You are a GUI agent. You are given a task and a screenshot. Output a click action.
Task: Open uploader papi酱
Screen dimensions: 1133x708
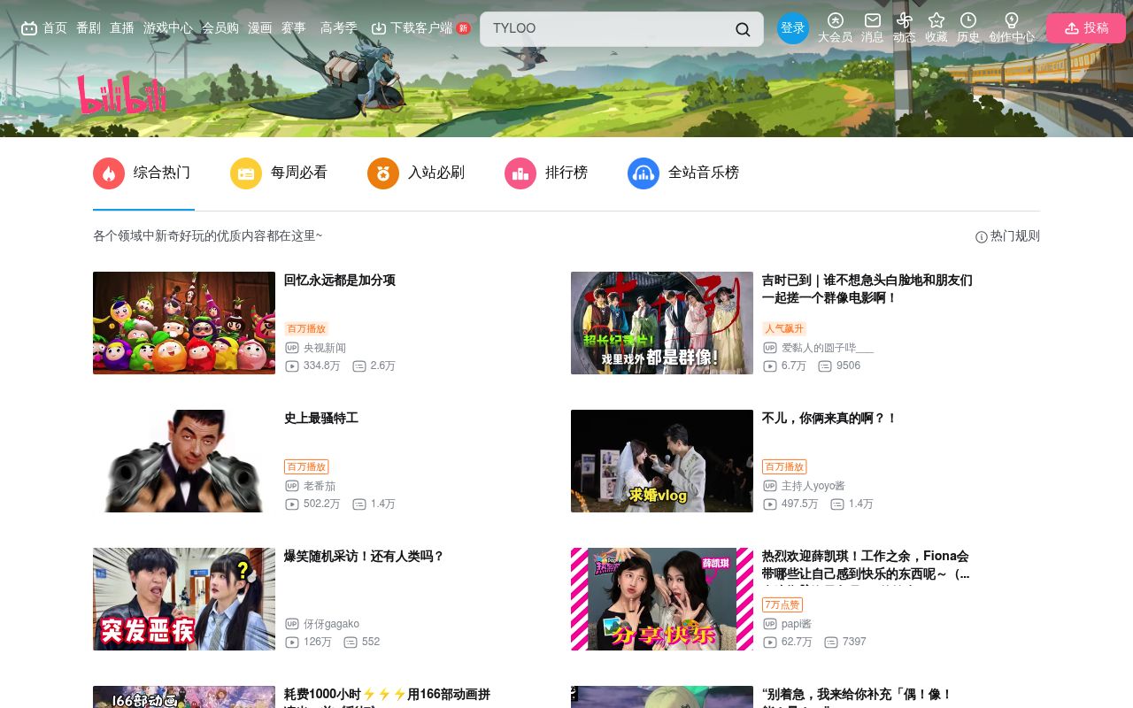(797, 624)
